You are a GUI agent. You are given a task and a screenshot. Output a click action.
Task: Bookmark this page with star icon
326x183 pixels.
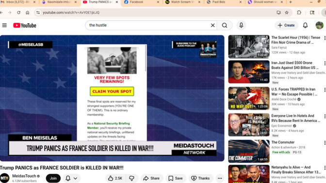pos(287,13)
